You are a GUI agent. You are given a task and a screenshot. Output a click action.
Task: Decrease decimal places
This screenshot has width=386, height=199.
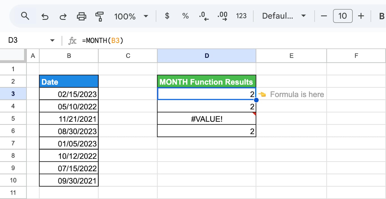tap(203, 16)
